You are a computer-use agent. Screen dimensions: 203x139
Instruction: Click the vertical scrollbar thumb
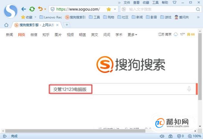pyautogui.click(x=200, y=67)
